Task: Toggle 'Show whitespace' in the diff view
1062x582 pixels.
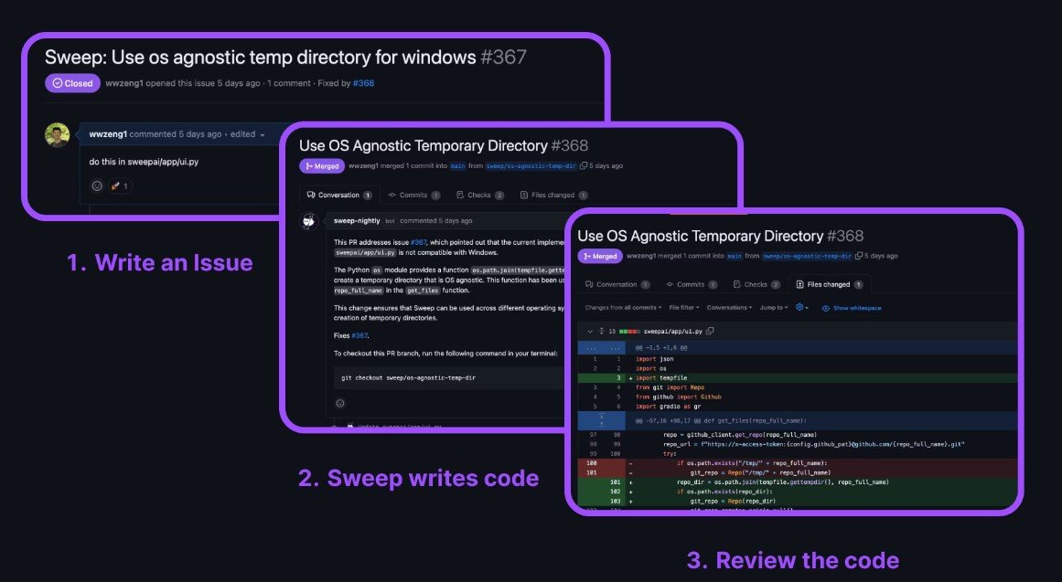Action: [x=852, y=308]
